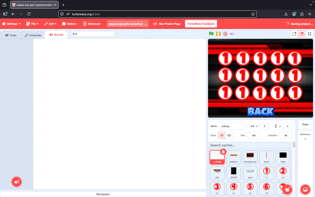Click the BACK button on stage
This screenshot has width=315, height=197.
(261, 112)
